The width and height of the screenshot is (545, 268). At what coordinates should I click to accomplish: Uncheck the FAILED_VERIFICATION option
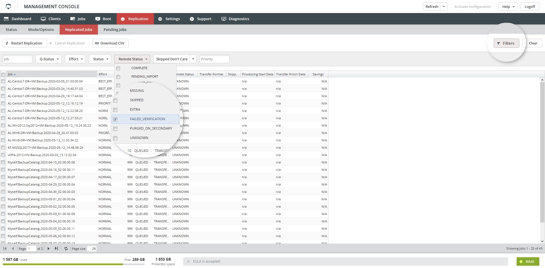click(115, 119)
